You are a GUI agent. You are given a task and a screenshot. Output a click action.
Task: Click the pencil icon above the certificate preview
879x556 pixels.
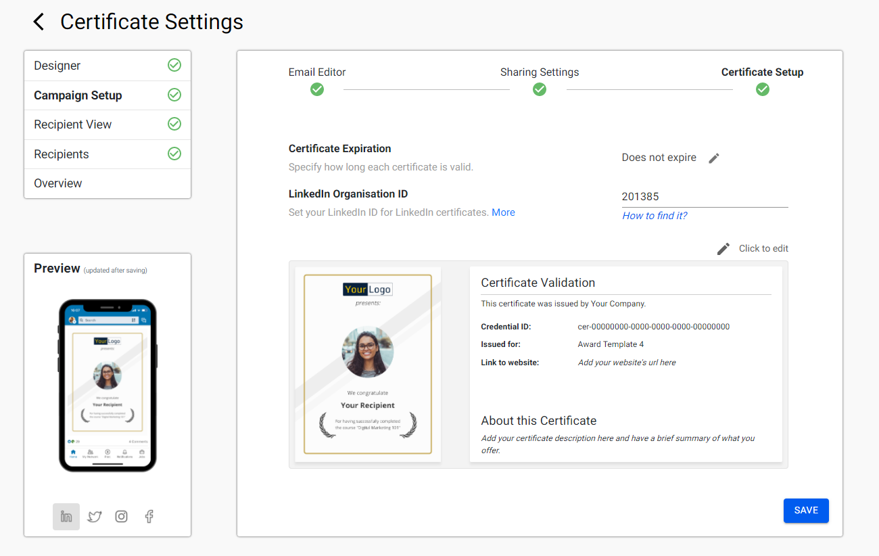pos(723,248)
